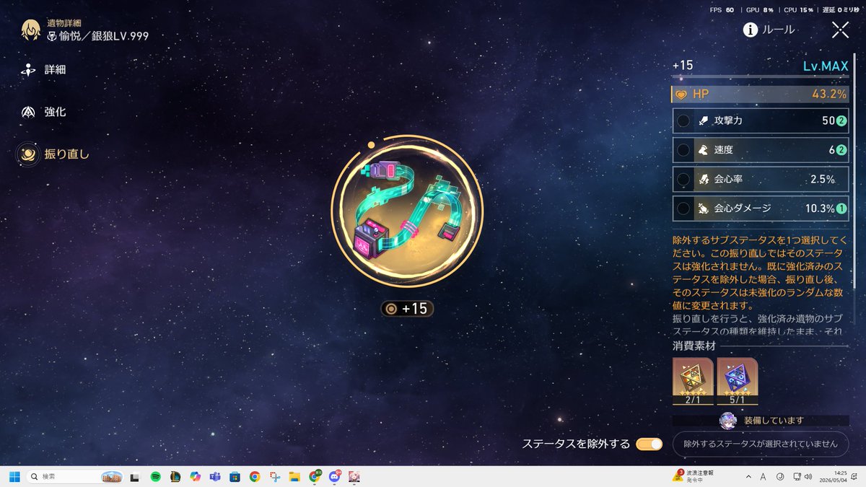Open Snipping Tool from the taskbar
Screen dimensions: 866x487
pyautogui.click(x=274, y=476)
